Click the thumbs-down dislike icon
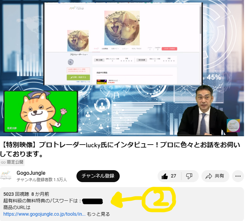This screenshot has height=221, width=245. pyautogui.click(x=189, y=176)
